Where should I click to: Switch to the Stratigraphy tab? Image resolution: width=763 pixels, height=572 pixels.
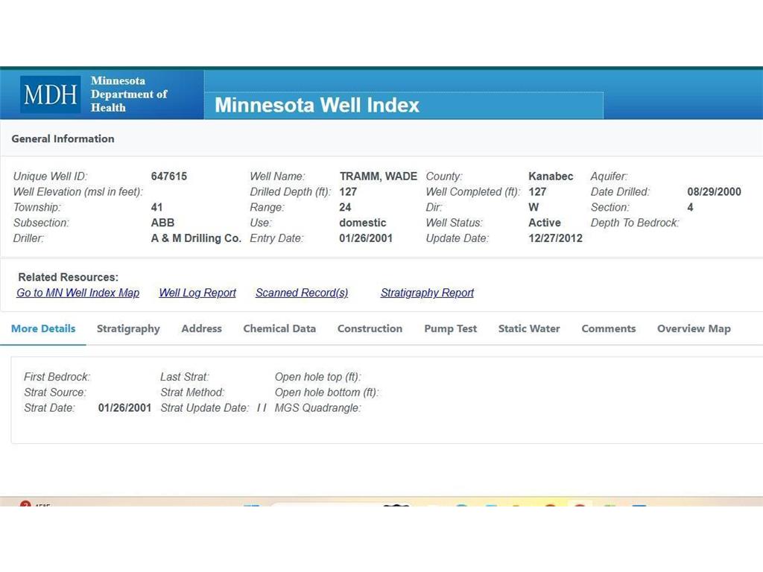click(128, 328)
